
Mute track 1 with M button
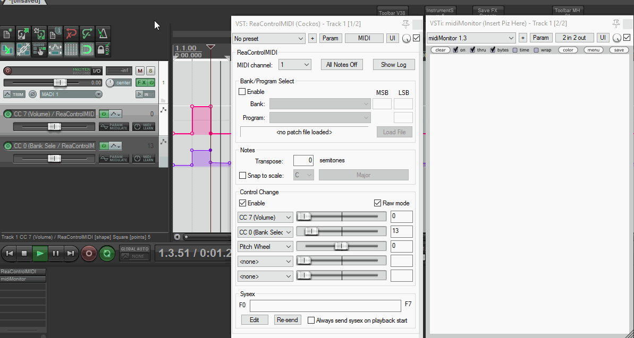coord(140,71)
